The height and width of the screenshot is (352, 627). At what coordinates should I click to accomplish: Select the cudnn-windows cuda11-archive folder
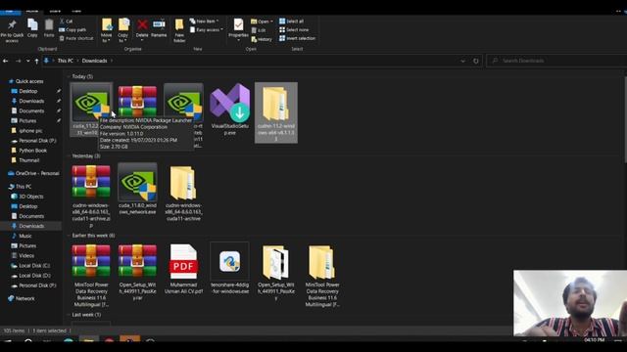click(x=183, y=193)
